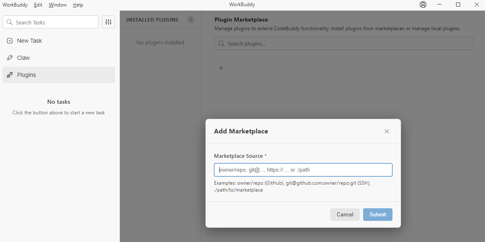The image size is (485, 242).
Task: Close the Add Marketplace dialog with X
Action: point(387,131)
